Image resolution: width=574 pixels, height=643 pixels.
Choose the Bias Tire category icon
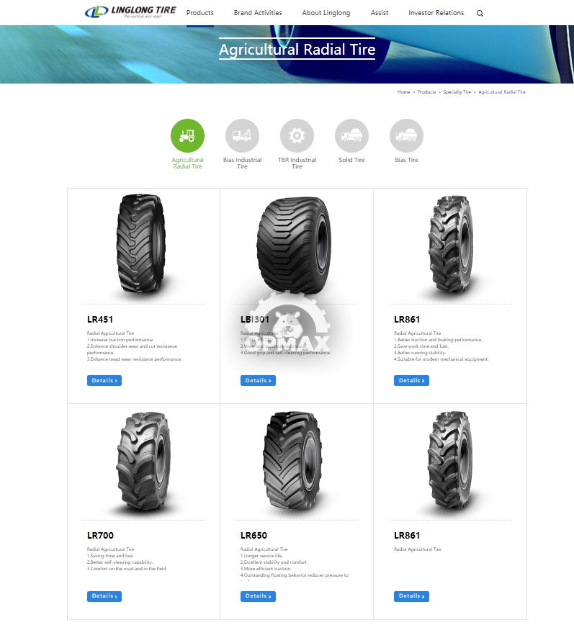[406, 136]
